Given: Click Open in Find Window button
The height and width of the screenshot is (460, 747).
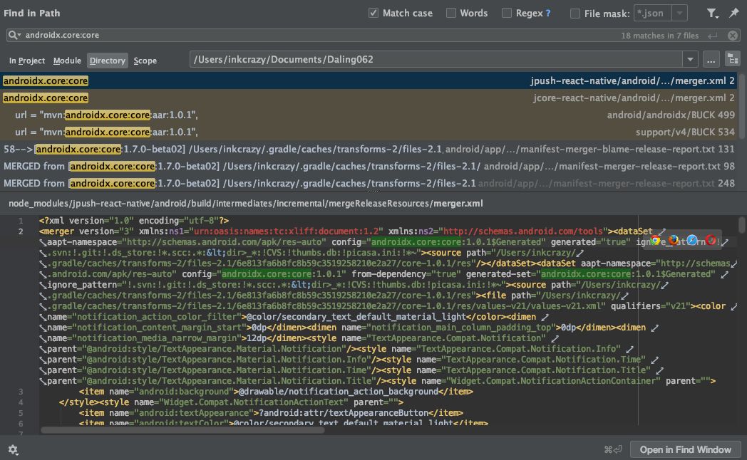Looking at the screenshot, I should 685,449.
